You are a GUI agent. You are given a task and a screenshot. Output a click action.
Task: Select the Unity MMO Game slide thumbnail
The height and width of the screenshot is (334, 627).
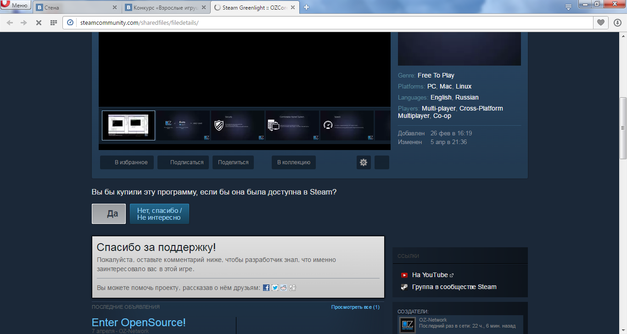[183, 125]
